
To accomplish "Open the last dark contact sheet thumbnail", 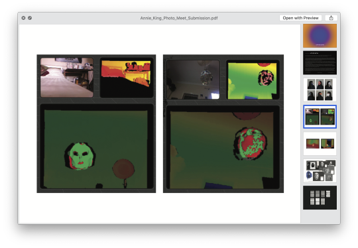I will point(320,198).
